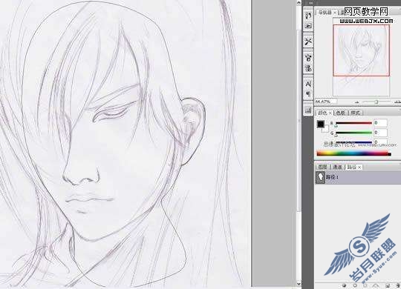Screen dimensions: 401x289
Task: Click Fill path with foreground color icon
Action: pyautogui.click(x=345, y=285)
